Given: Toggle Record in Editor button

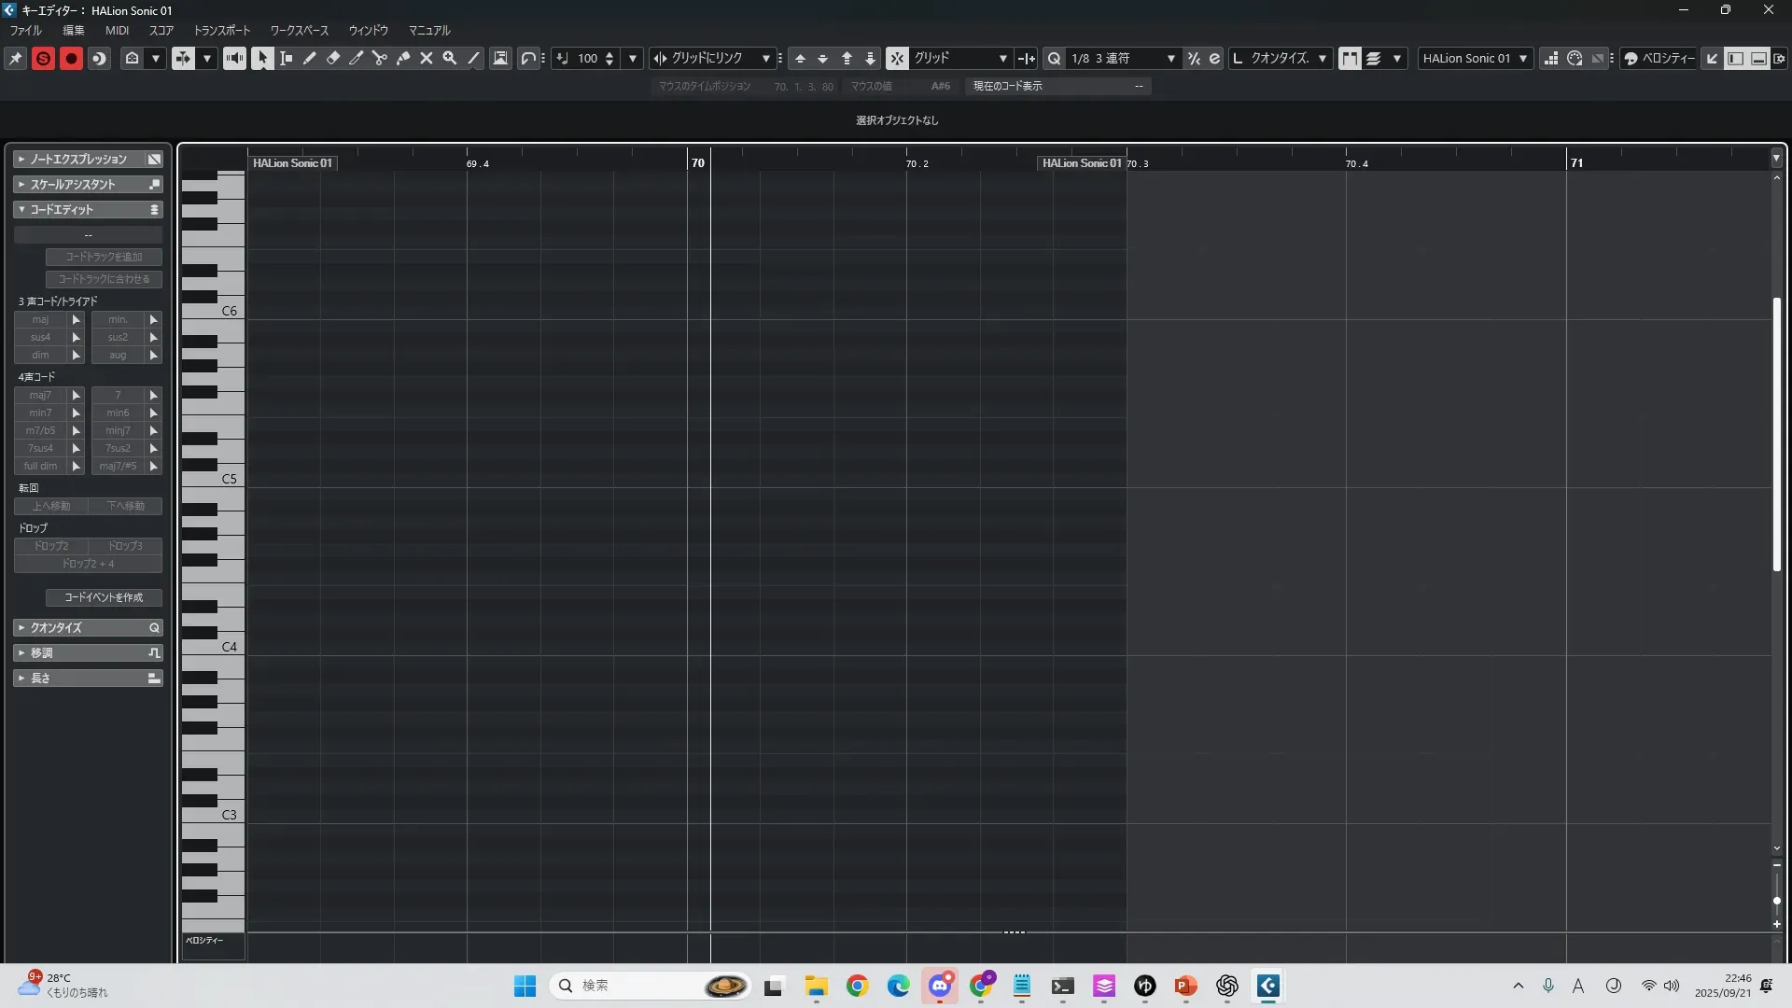Looking at the screenshot, I should (x=71, y=58).
